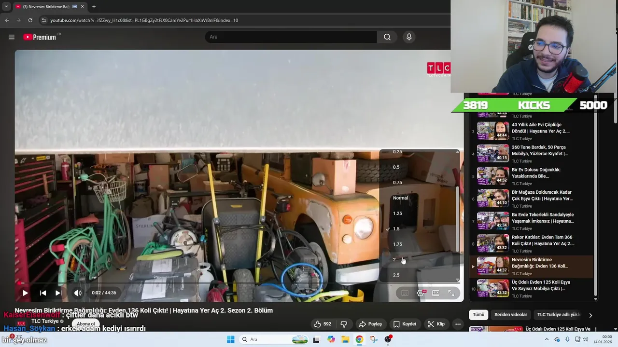
Task: Select the Tümü filter chip
Action: click(478, 315)
